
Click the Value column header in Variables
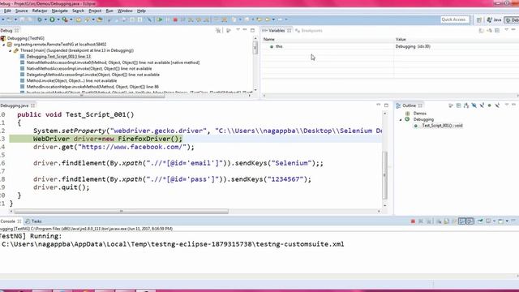point(401,40)
